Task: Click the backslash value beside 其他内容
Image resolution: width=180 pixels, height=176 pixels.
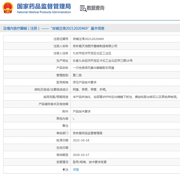Action: pos(73,119)
